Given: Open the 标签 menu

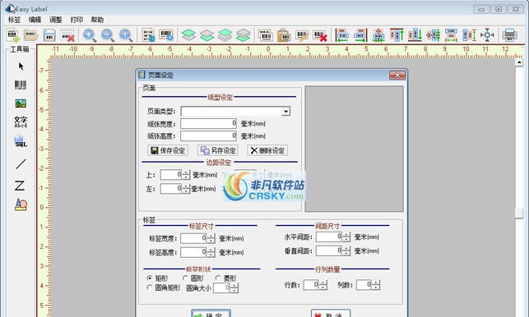Looking at the screenshot, I should click(14, 20).
